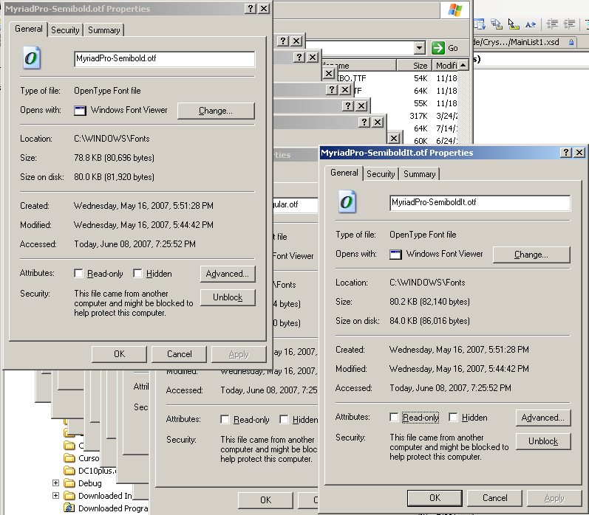Viewport: 589px width, 515px height.
Task: Click Cancel in MyriadPro-Semibold Properties
Action: 179,354
